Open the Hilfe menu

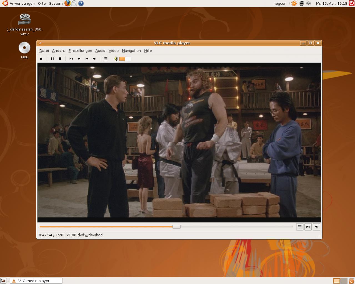pyautogui.click(x=148, y=51)
